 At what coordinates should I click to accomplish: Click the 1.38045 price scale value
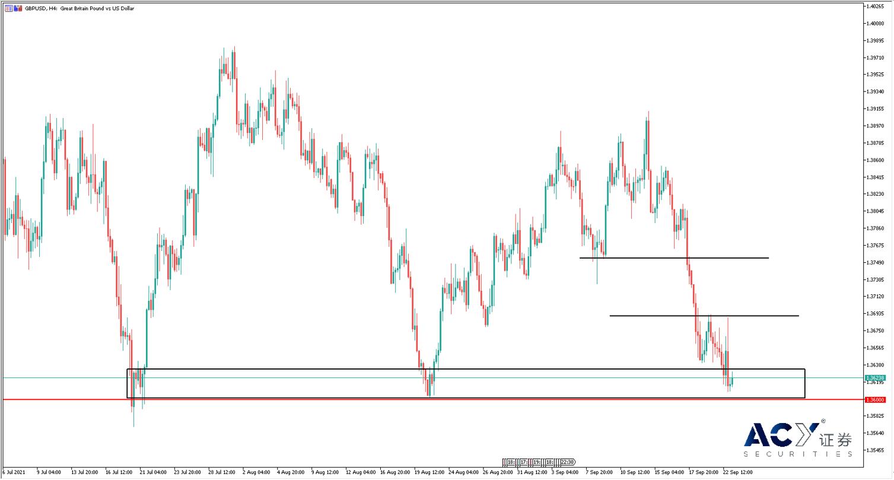pos(876,211)
